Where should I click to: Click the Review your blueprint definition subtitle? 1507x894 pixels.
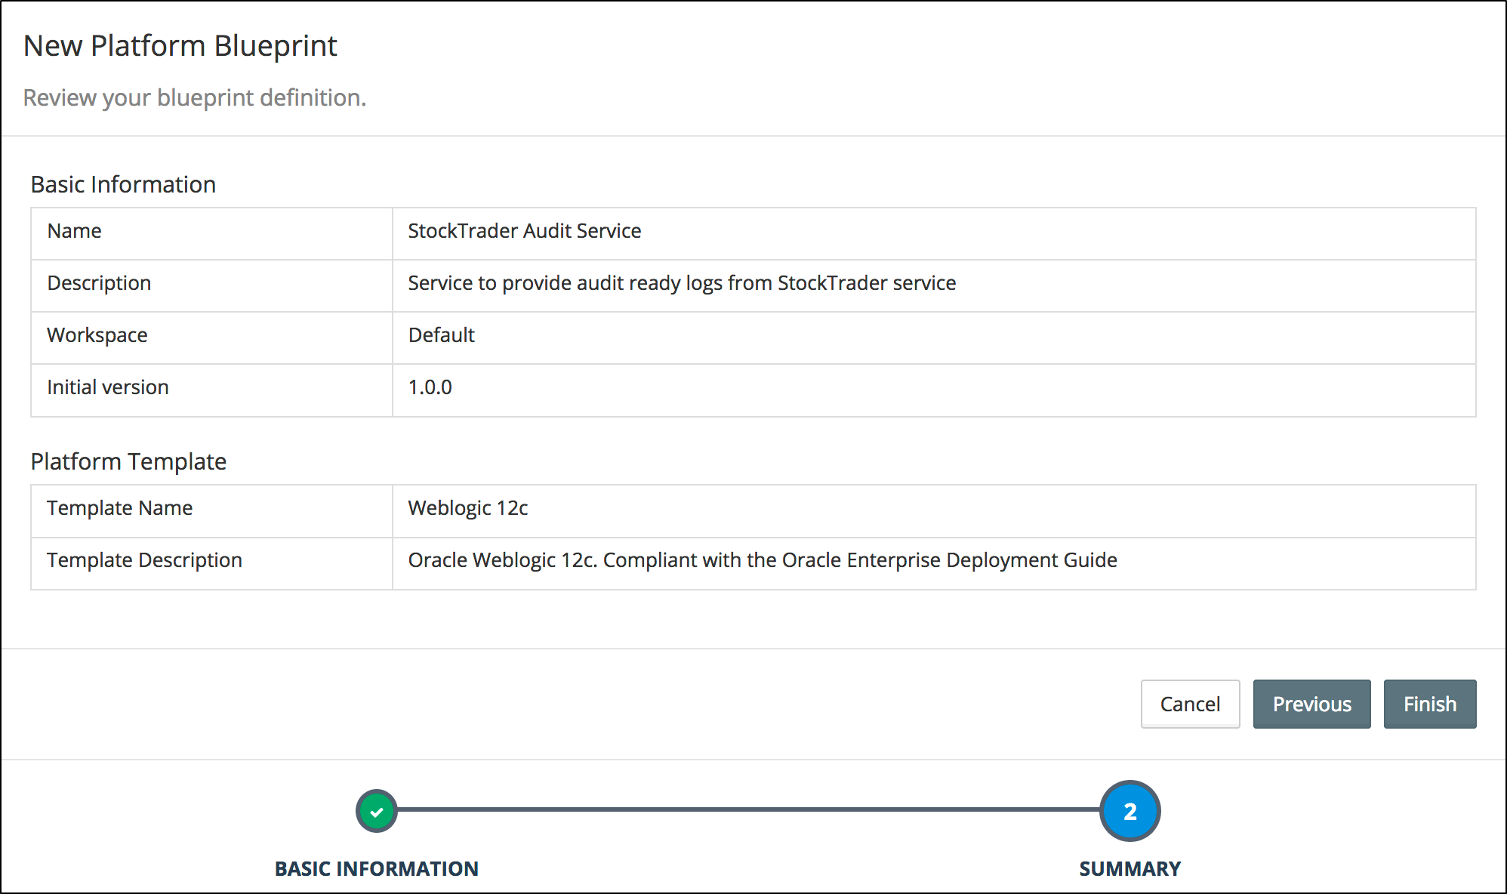coord(194,98)
